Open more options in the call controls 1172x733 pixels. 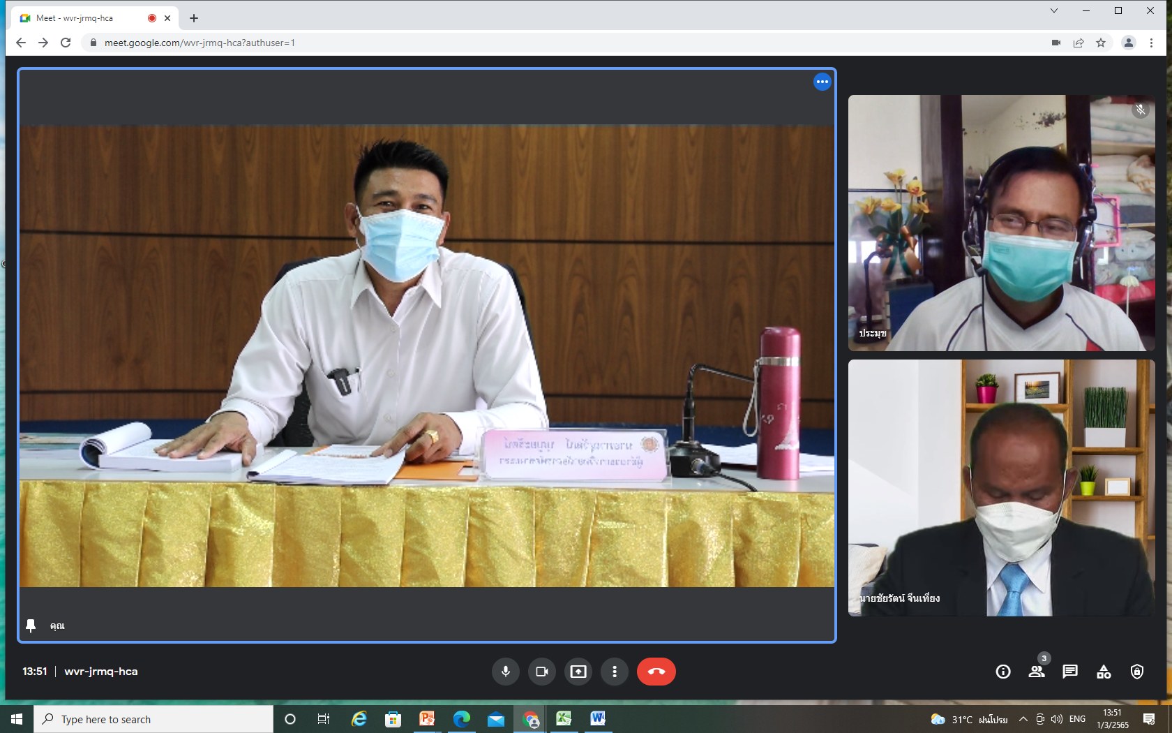click(615, 672)
